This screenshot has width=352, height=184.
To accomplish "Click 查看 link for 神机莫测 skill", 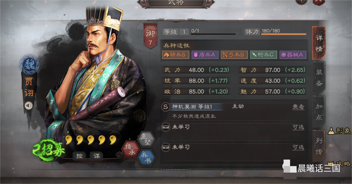I will click(x=298, y=107).
